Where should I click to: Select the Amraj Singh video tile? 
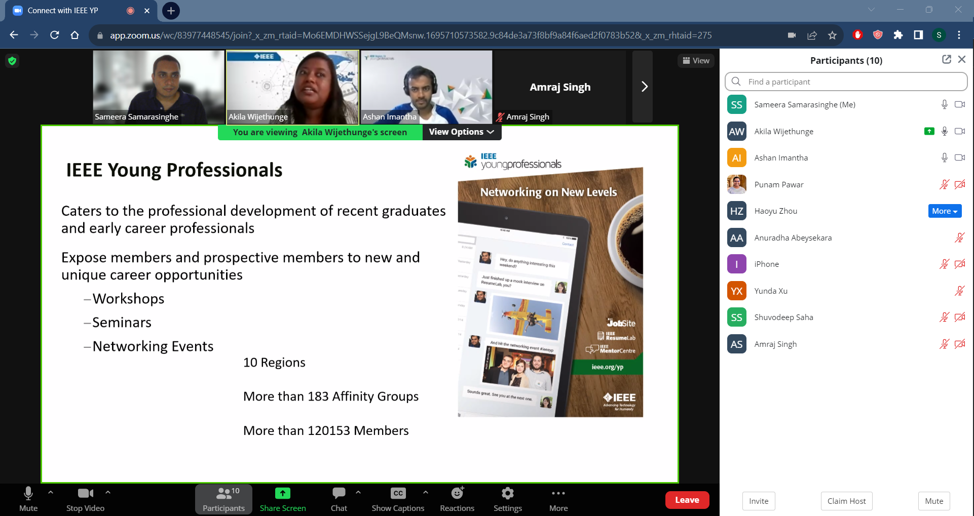560,87
